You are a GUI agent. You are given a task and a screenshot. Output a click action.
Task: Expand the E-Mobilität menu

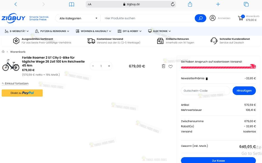pyautogui.click(x=16, y=31)
